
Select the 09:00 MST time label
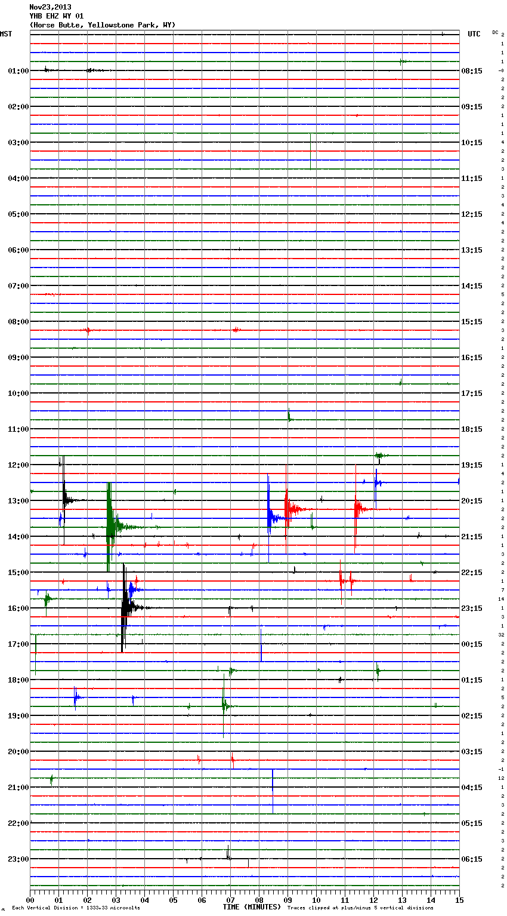click(18, 358)
